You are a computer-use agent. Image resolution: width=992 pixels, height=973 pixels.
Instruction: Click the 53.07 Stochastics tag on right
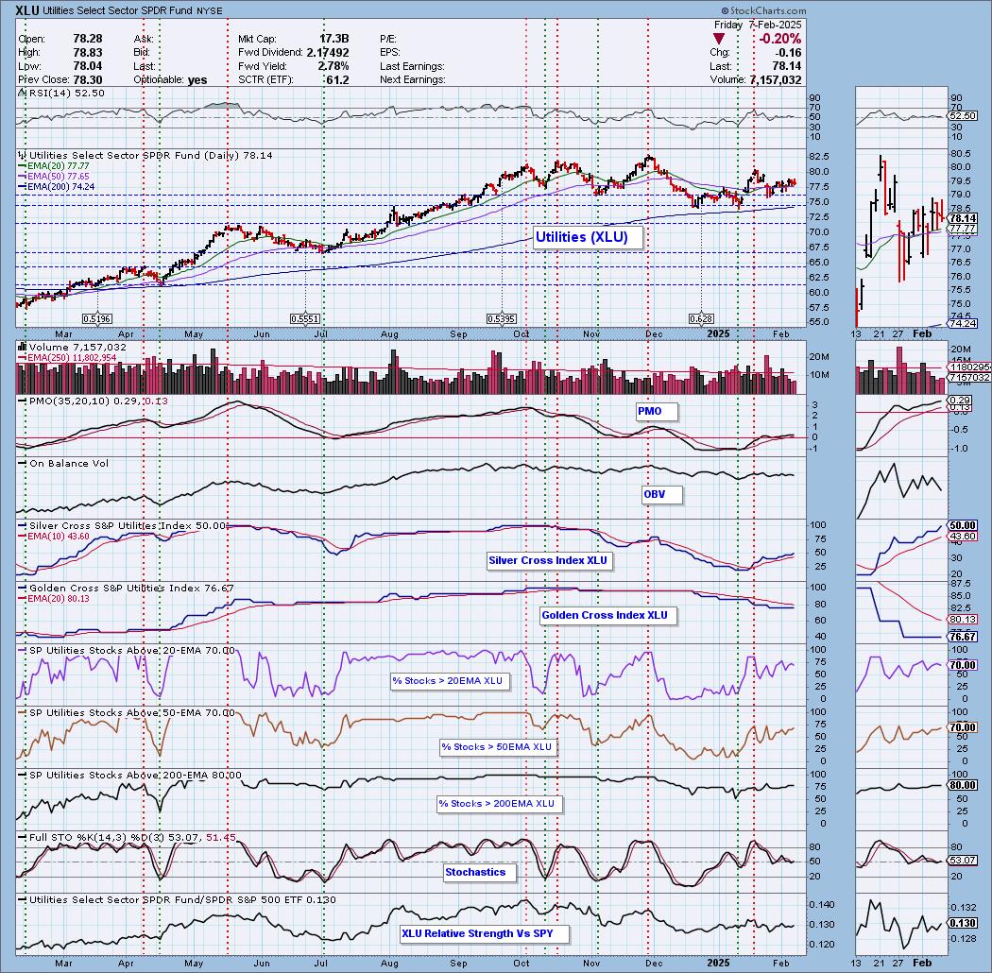coord(963,861)
